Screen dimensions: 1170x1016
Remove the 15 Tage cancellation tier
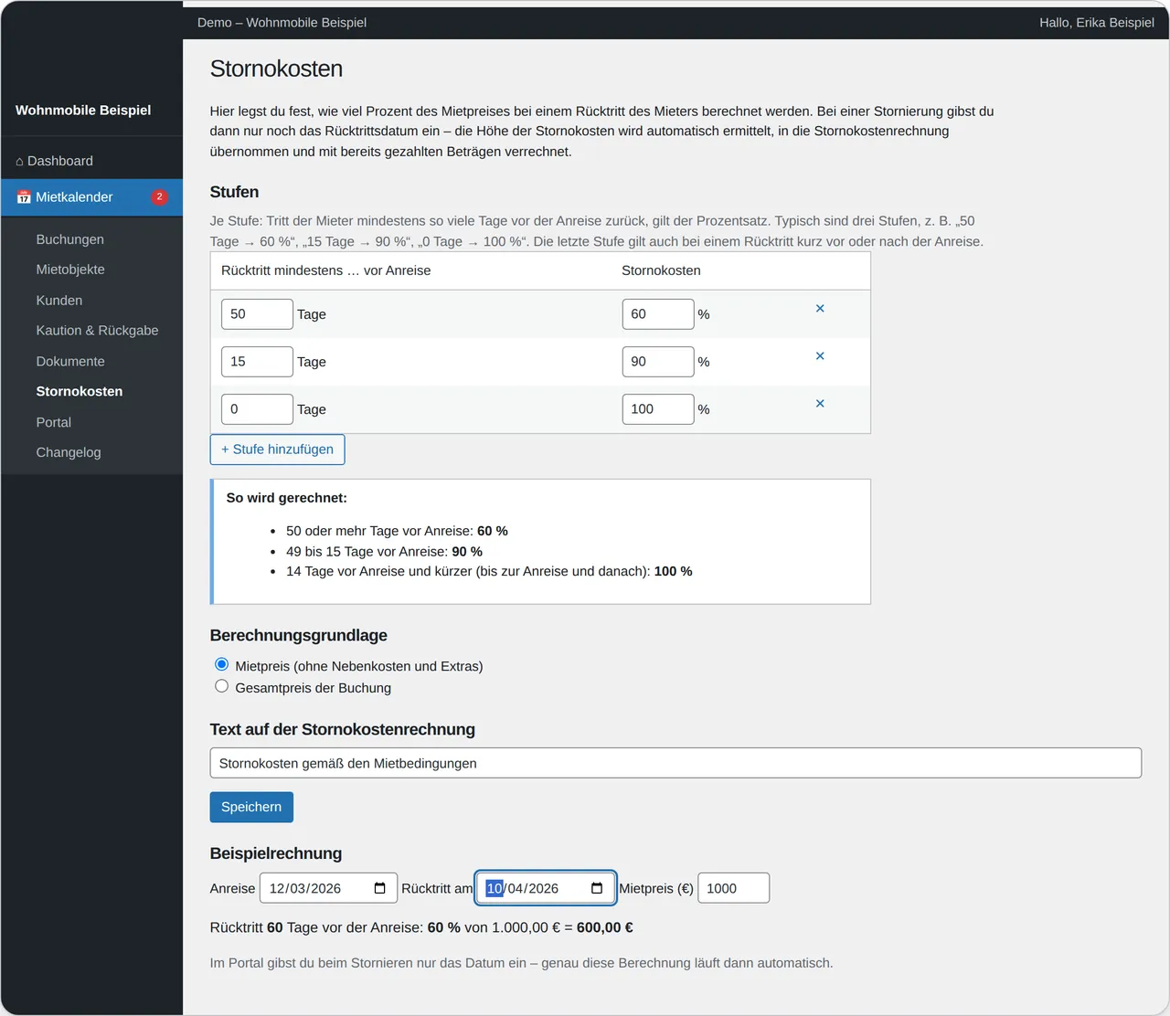820,356
